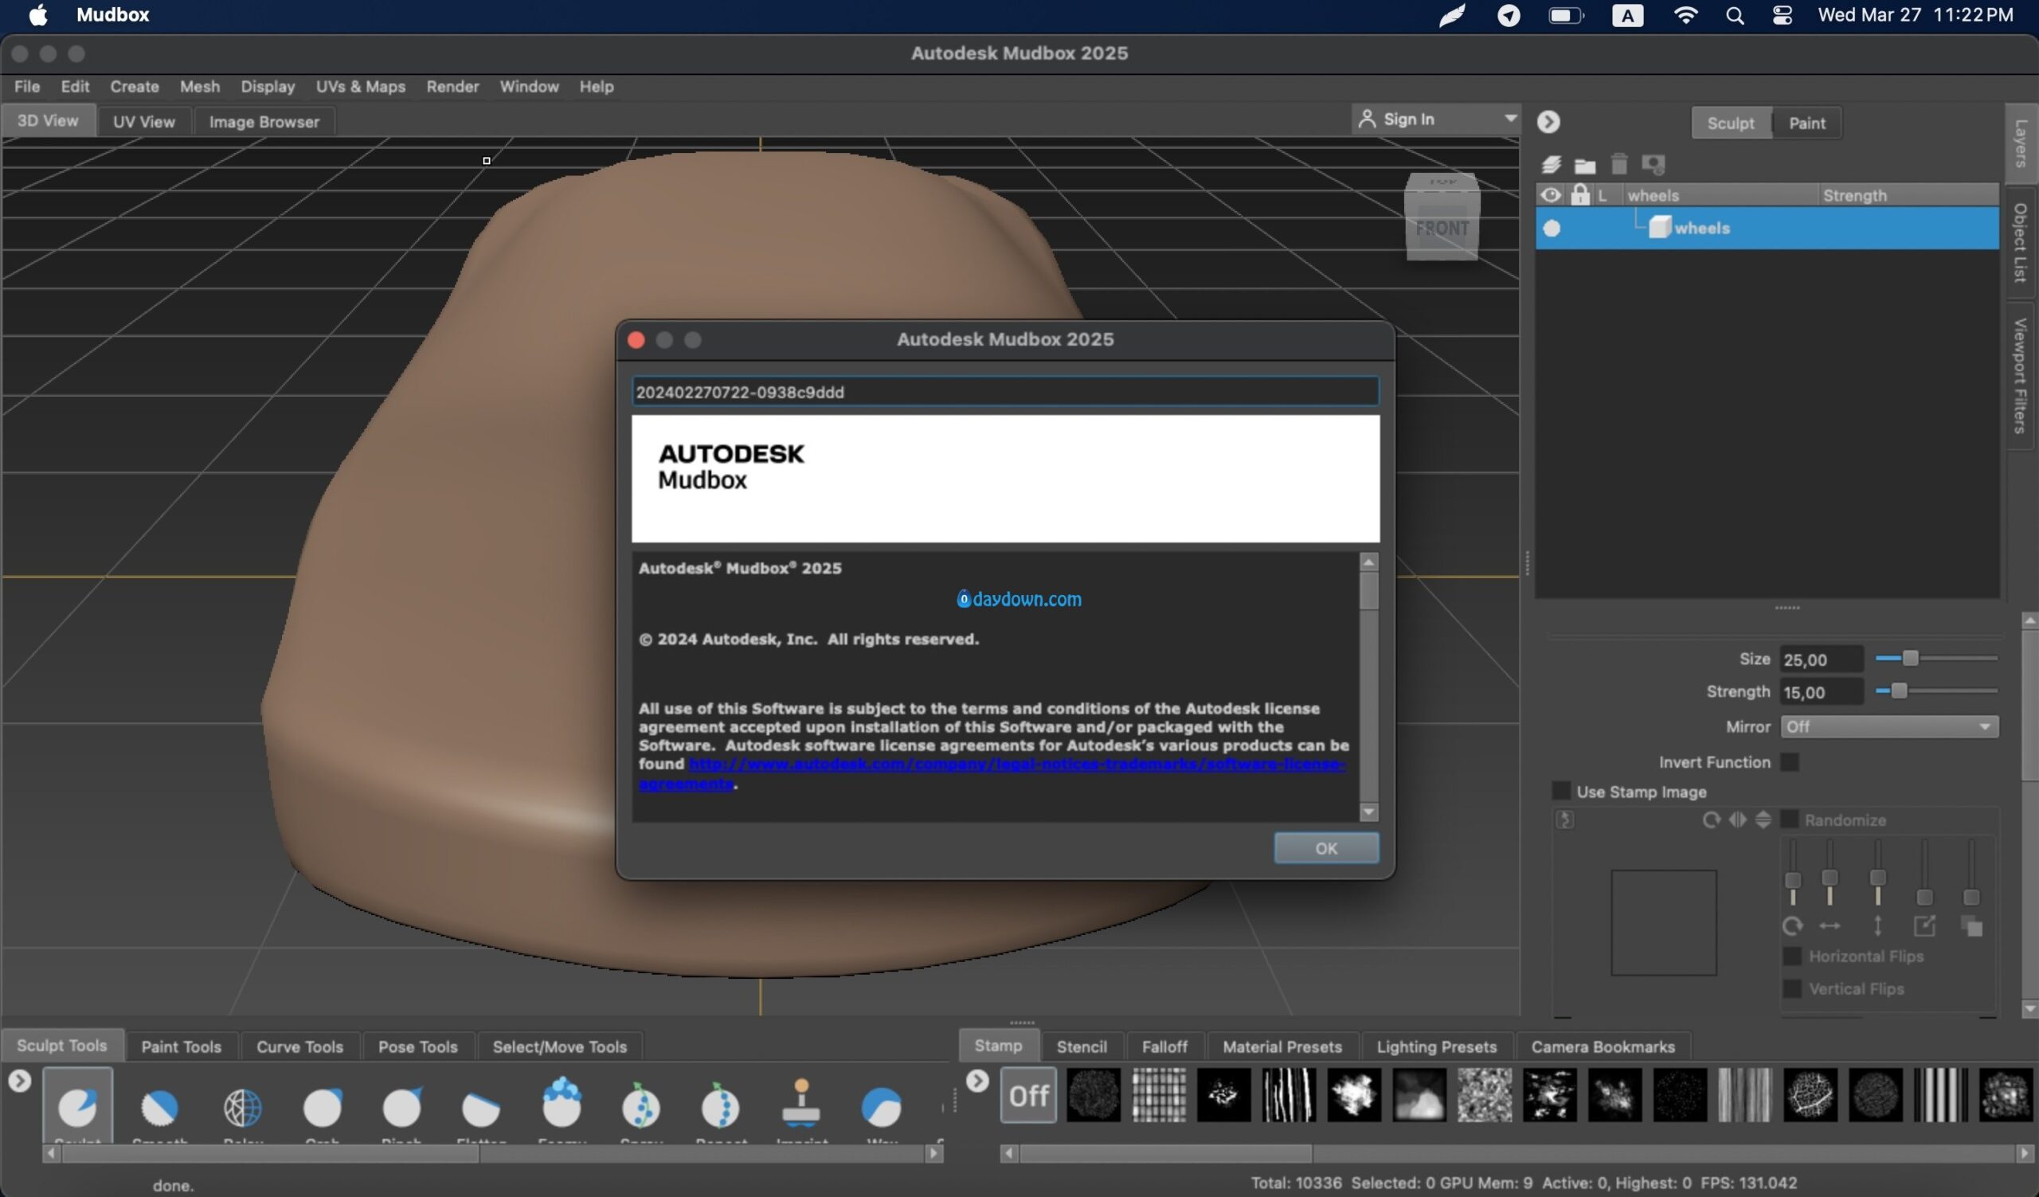Select the Relax globe-shaped tool

243,1106
